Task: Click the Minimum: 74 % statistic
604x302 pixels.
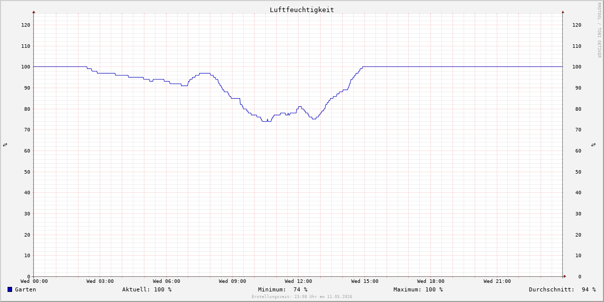Action: 282,289
